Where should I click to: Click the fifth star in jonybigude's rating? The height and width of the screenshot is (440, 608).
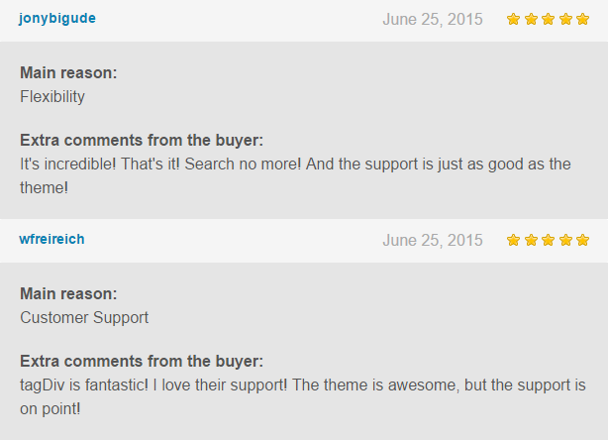582,19
